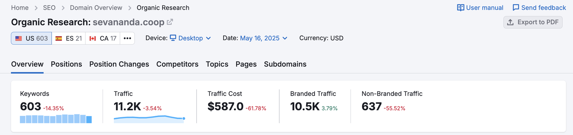Open more country databases ellipsis
The image size is (573, 135).
pos(127,38)
